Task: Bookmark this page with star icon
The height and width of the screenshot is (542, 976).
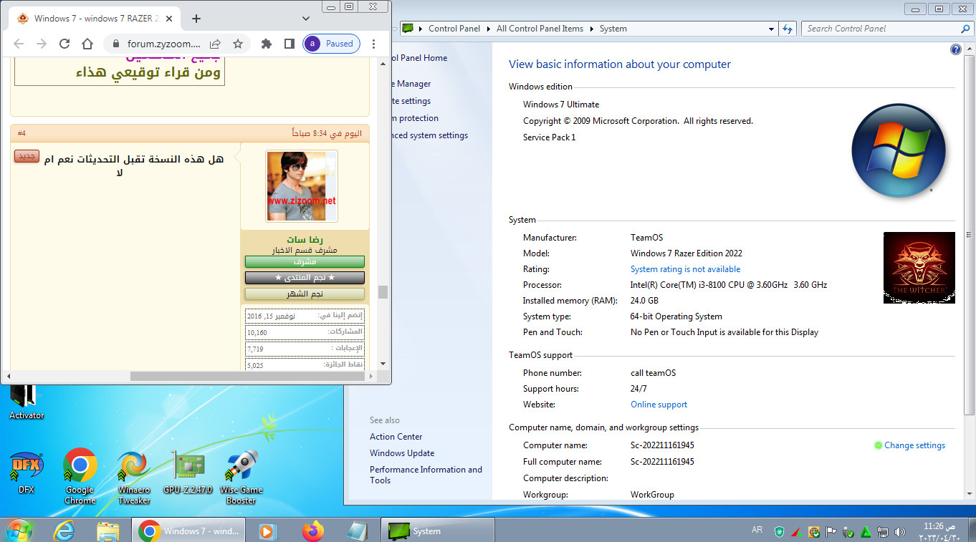Action: click(x=238, y=44)
